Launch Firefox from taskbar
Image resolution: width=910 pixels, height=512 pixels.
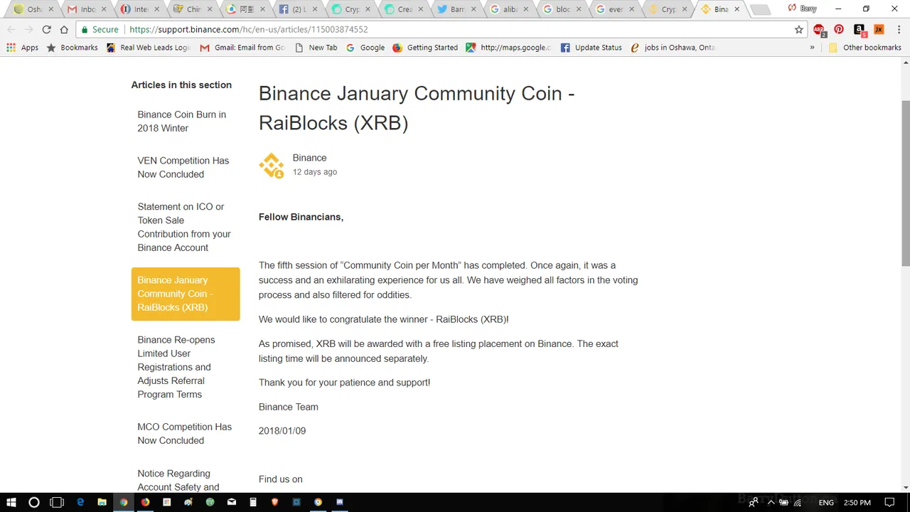[145, 502]
